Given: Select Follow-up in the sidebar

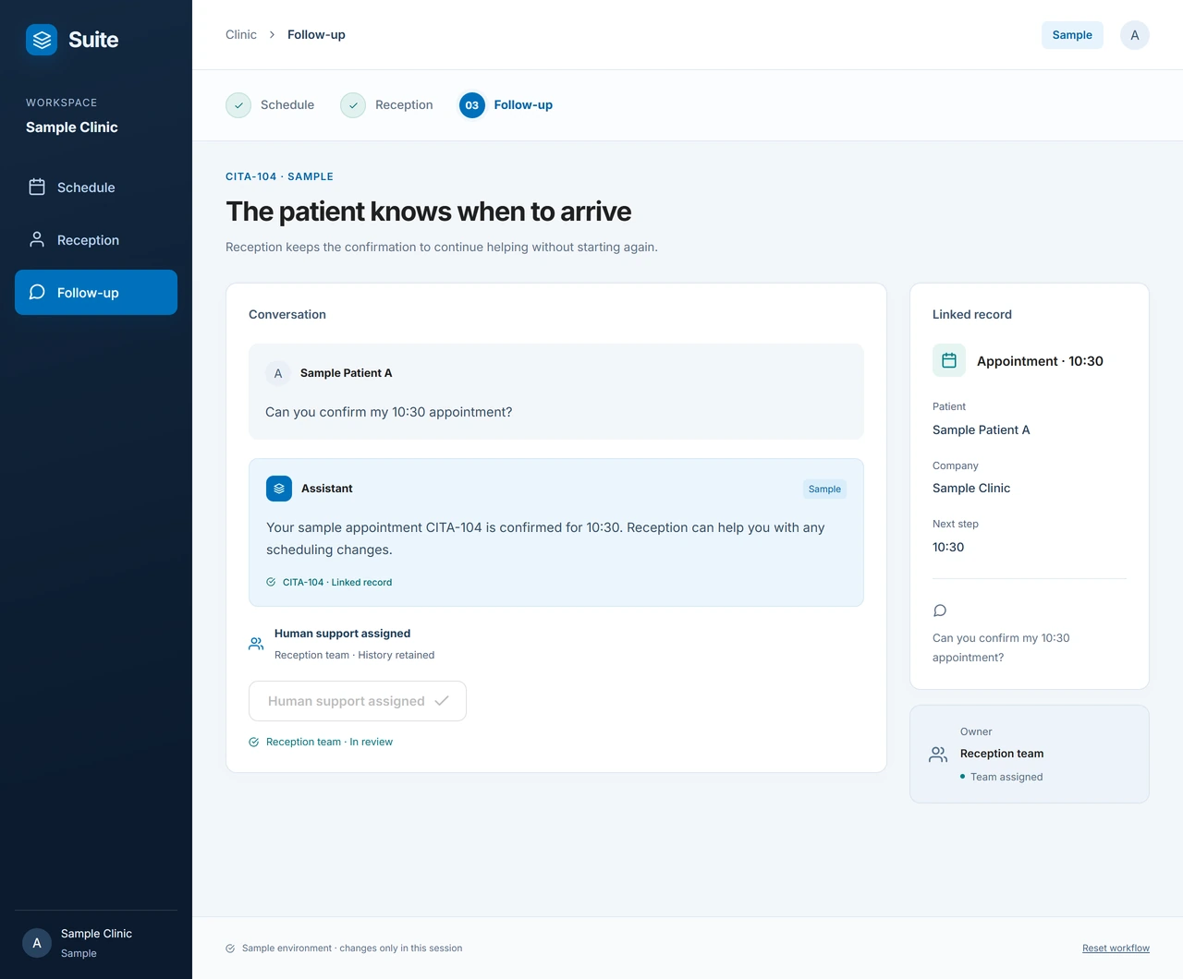Looking at the screenshot, I should [x=96, y=293].
